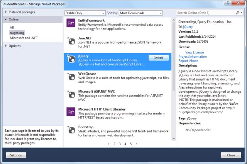Expand the Installed packages section
This screenshot has height=164, width=247.
pyautogui.click(x=6, y=12)
